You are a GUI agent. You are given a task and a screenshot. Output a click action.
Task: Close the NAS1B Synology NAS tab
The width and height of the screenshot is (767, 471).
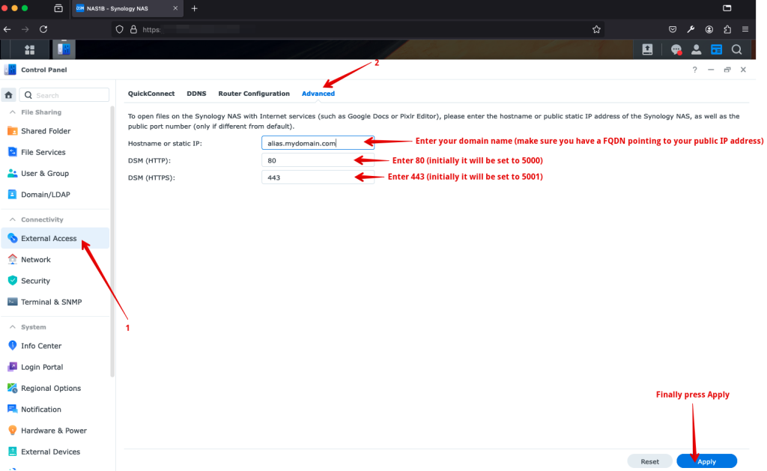[x=175, y=8]
